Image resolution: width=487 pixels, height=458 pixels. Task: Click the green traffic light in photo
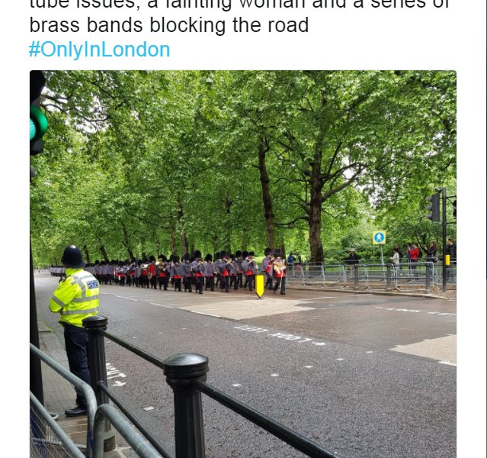[x=38, y=124]
